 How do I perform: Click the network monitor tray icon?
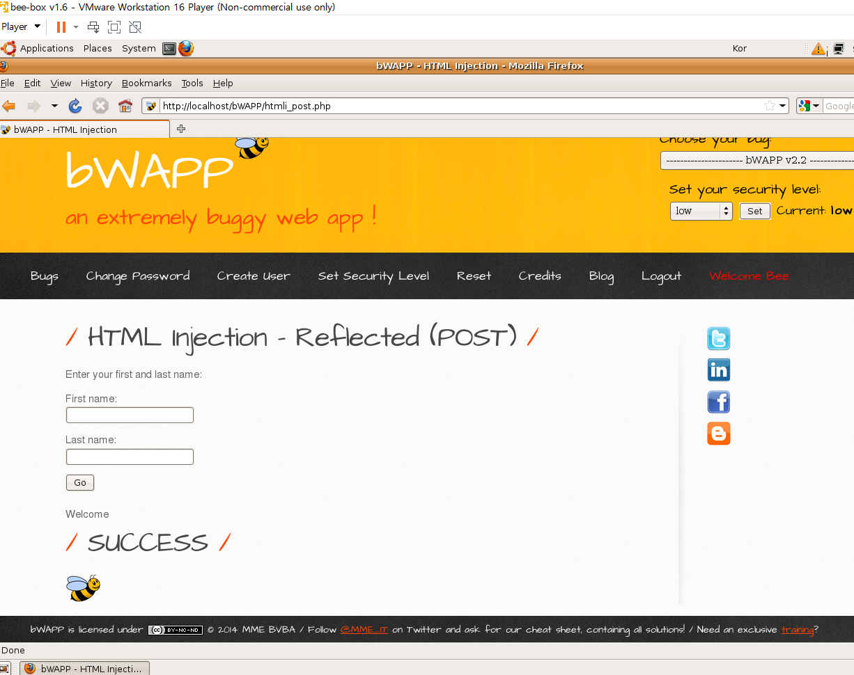tap(839, 49)
